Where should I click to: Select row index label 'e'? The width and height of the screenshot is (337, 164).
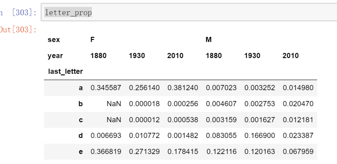coord(81,152)
